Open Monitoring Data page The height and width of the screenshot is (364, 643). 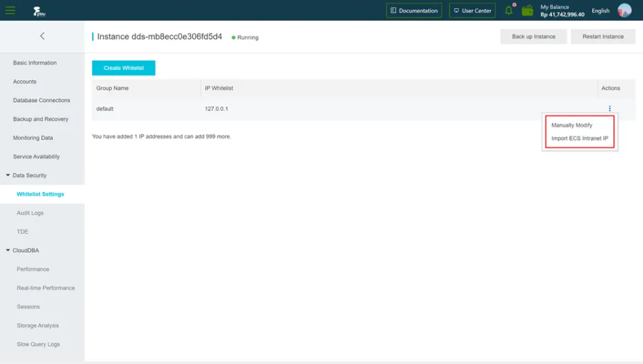point(33,138)
